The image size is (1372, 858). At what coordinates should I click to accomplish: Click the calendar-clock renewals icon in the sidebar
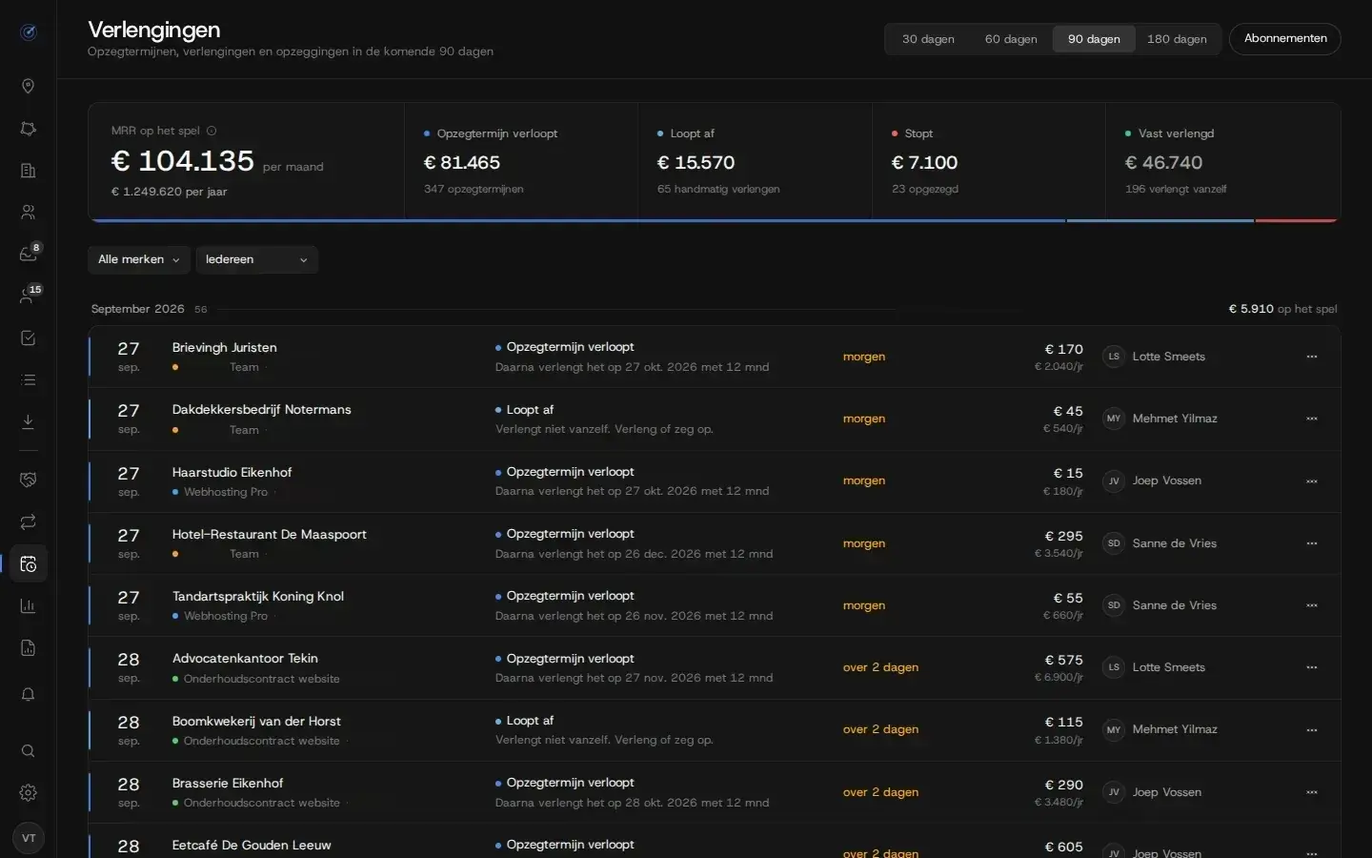pos(29,564)
